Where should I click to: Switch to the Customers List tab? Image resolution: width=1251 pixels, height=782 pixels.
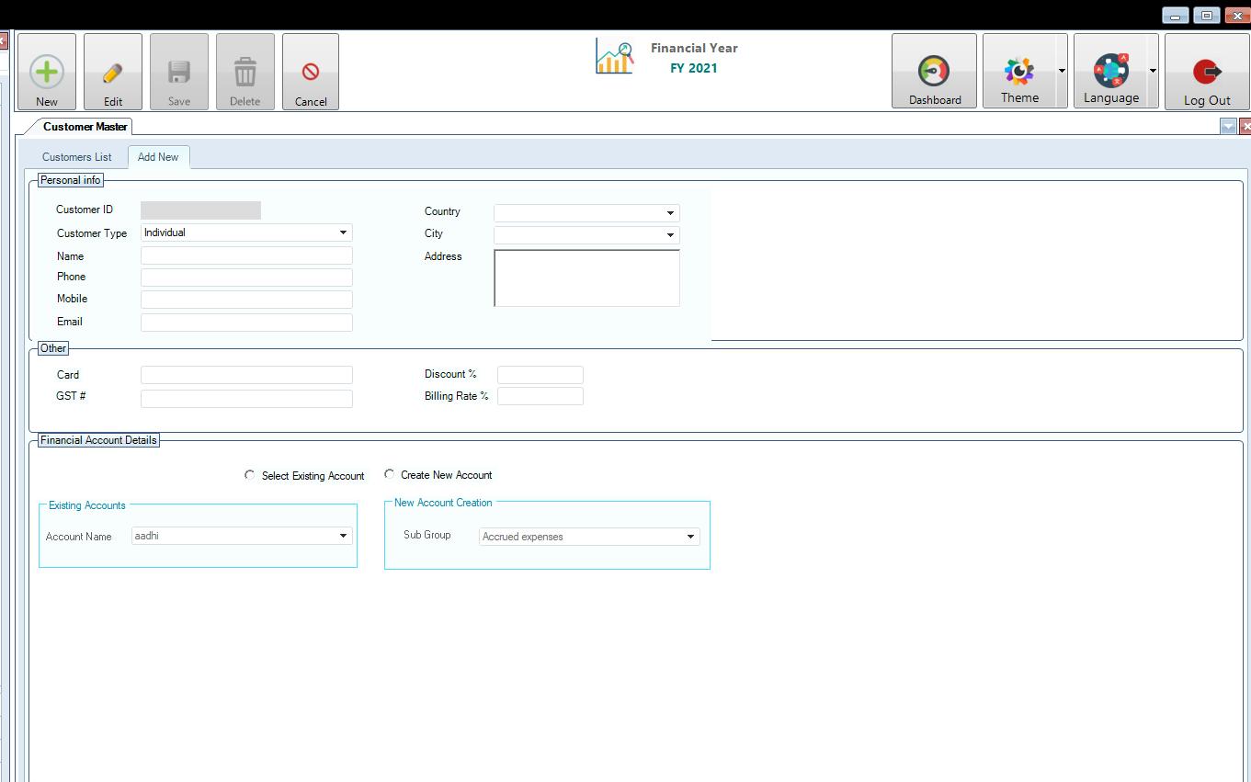click(x=76, y=157)
